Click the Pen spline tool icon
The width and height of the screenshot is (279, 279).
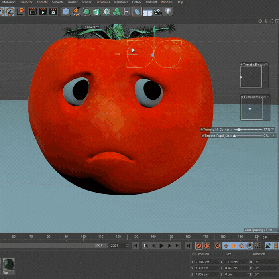pos(76,12)
